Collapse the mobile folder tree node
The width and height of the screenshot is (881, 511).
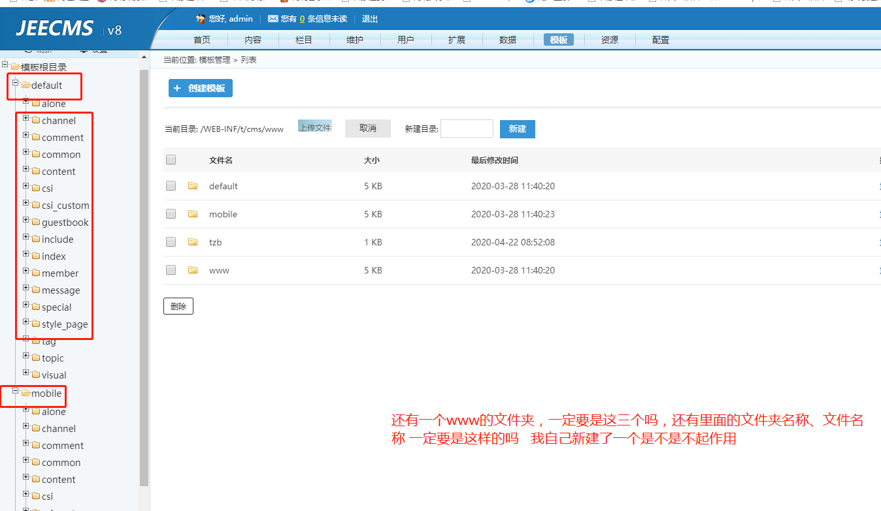(x=16, y=392)
